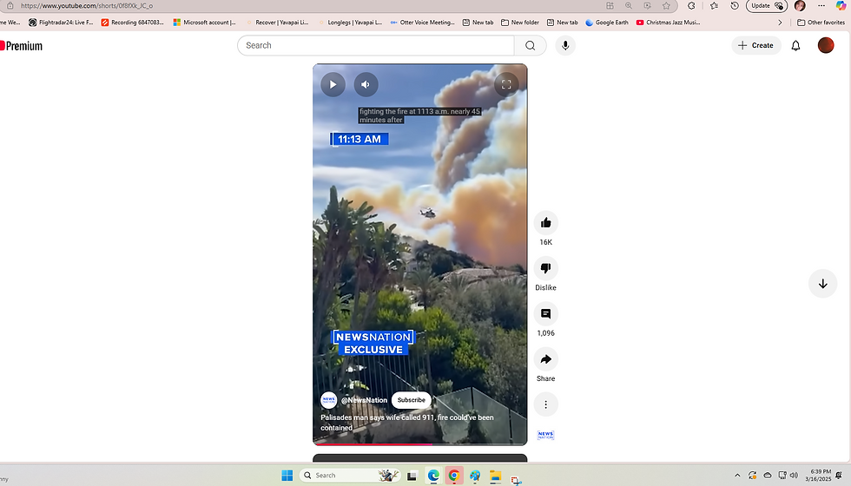Screen dimensions: 851x486
Task: Open the Recover | Yavapai bookmark
Action: (277, 23)
